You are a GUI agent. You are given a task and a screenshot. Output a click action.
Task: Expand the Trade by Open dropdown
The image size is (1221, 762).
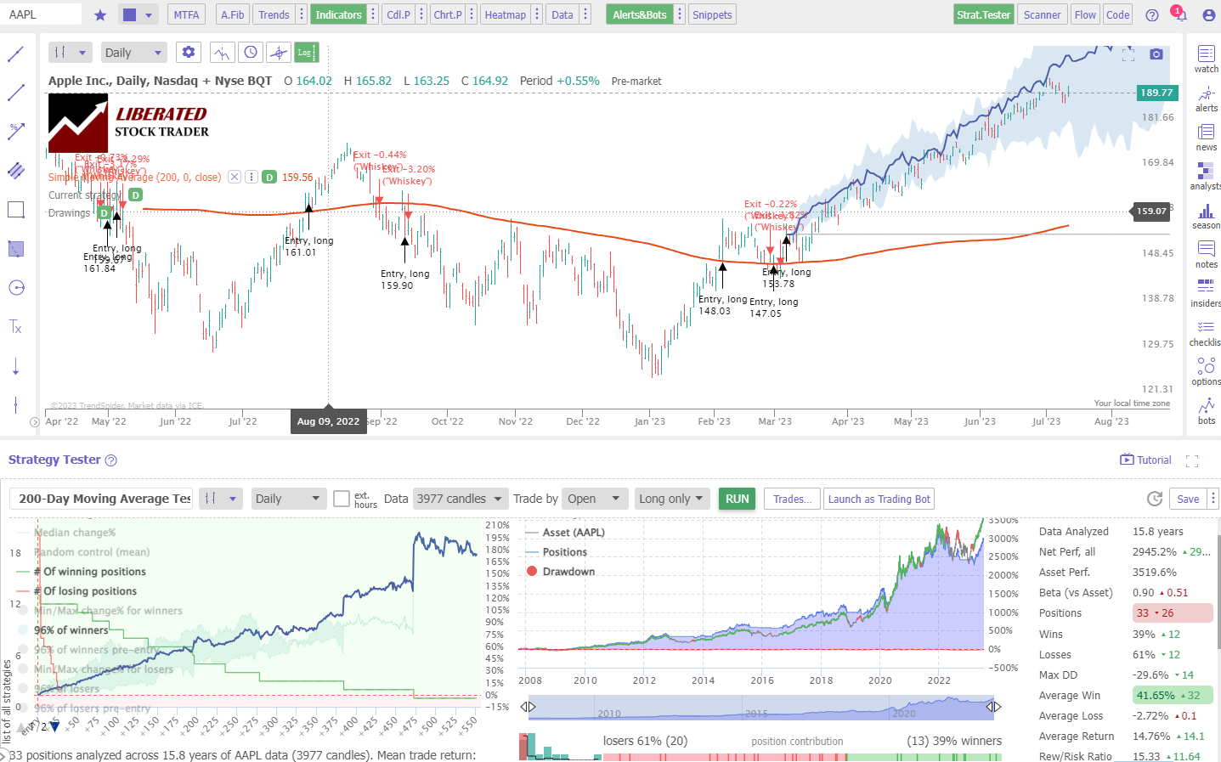tap(595, 499)
